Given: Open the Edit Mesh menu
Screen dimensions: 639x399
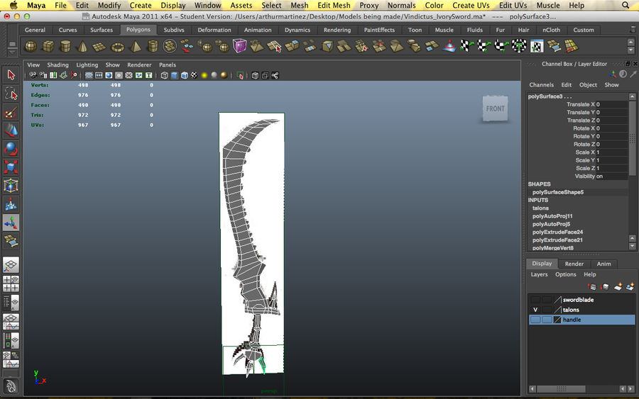Looking at the screenshot, I should [334, 5].
